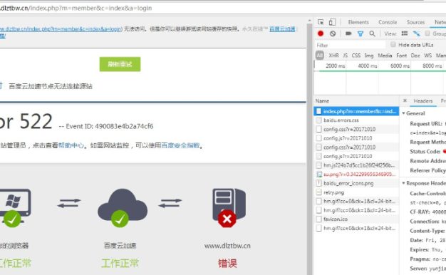Screen dimensions: 446x275
Task: Check the Hide data URLs checkbox
Action: click(393, 44)
